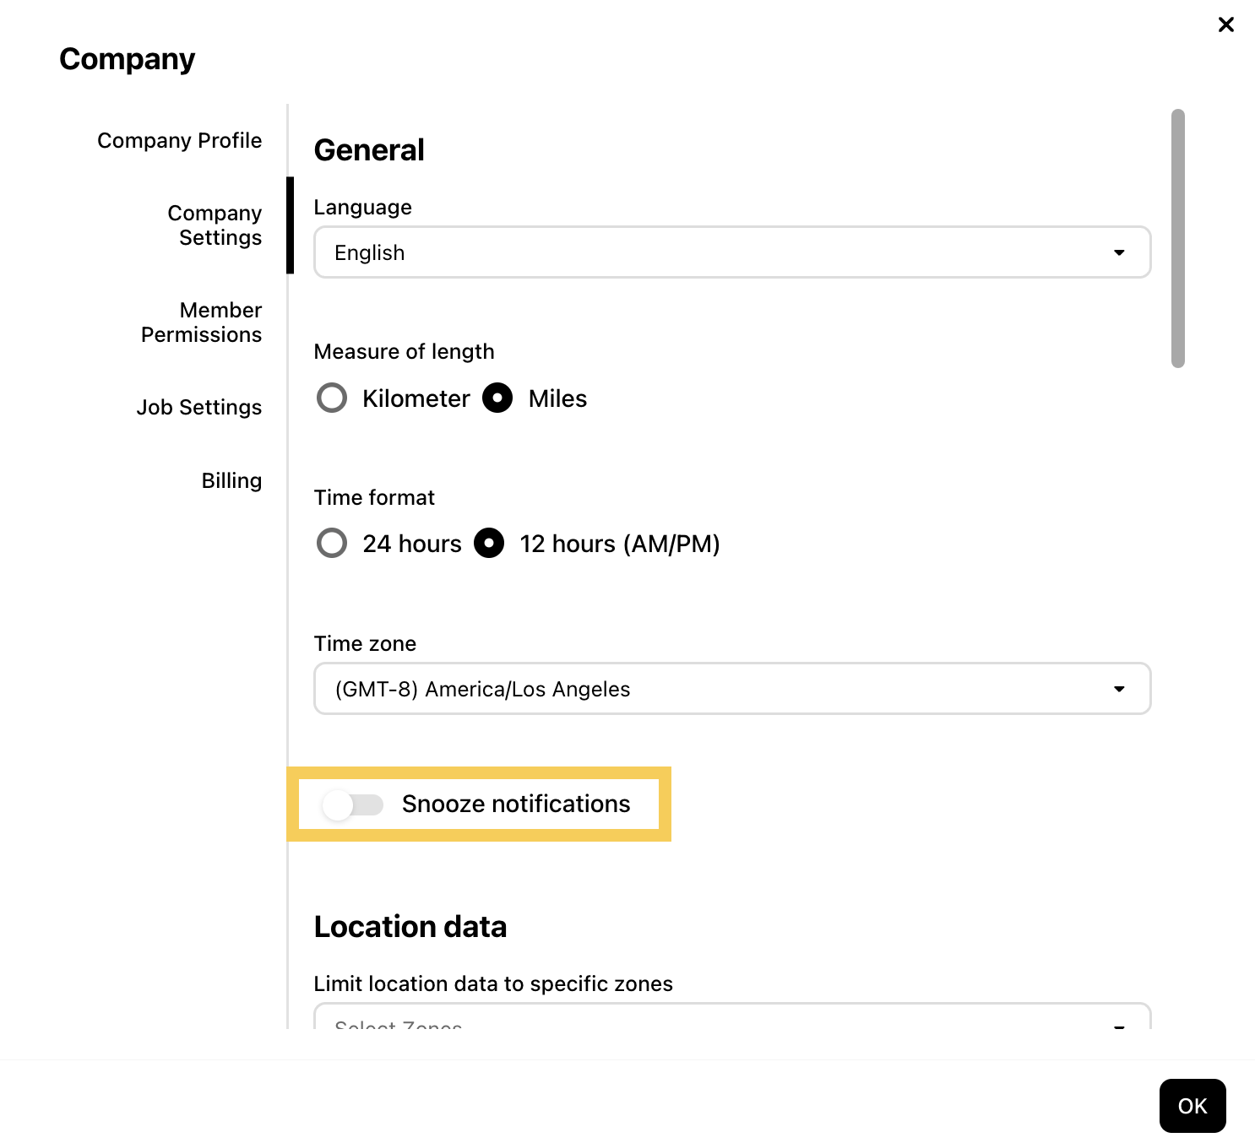Toggle the Snooze notifications switch

click(x=353, y=804)
